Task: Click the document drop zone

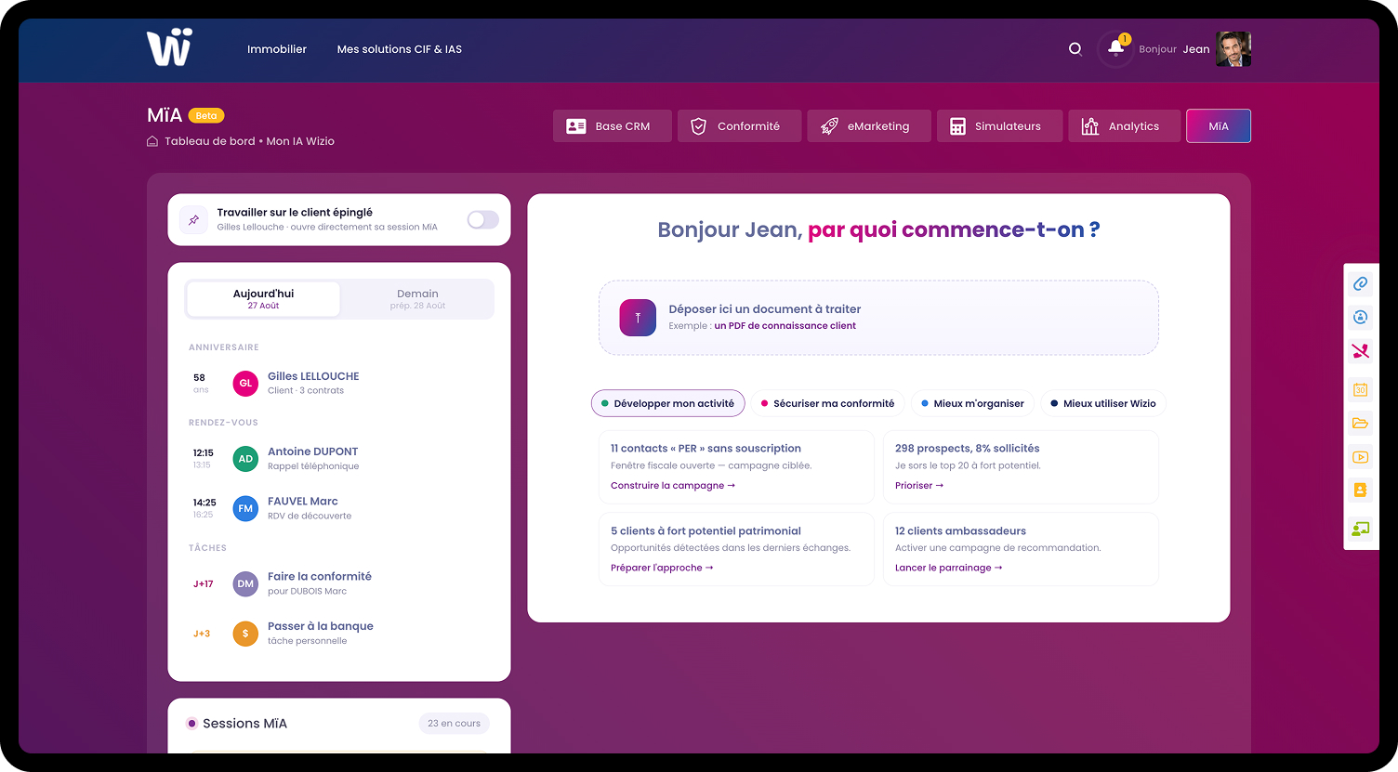Action: point(878,318)
